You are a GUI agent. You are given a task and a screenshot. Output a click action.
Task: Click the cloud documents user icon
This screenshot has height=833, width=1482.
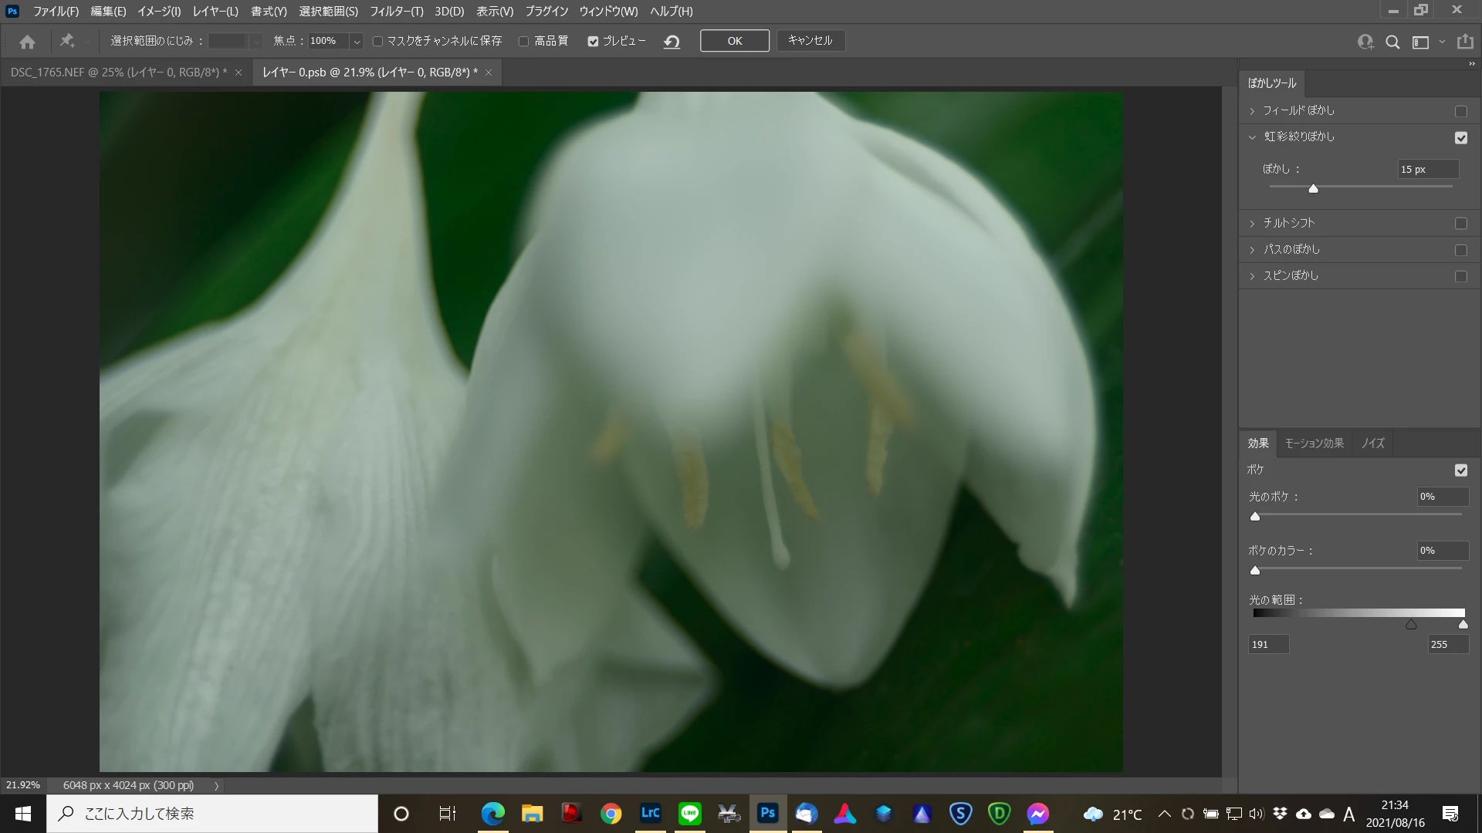[1365, 42]
